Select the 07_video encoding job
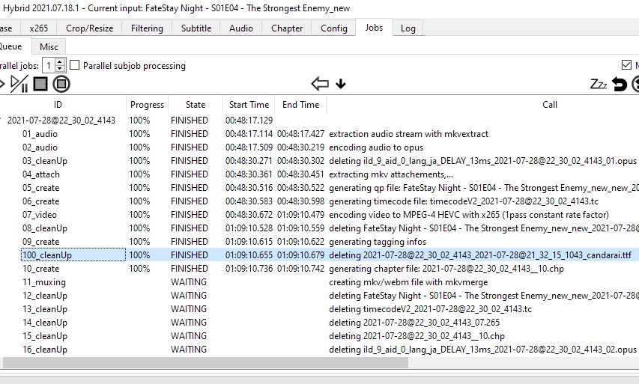Screen dimensions: 639x384 pyautogui.click(x=40, y=215)
